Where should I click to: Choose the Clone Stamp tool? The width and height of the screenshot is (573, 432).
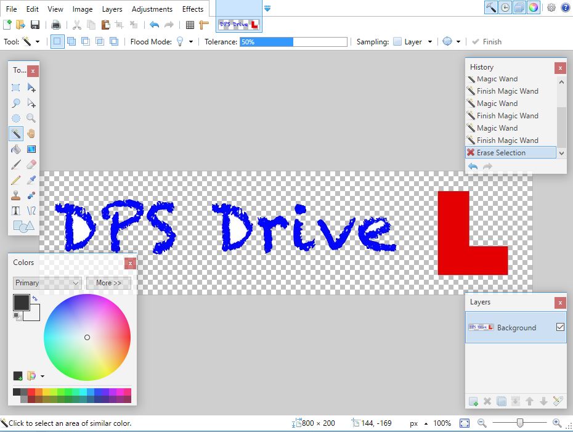(16, 195)
